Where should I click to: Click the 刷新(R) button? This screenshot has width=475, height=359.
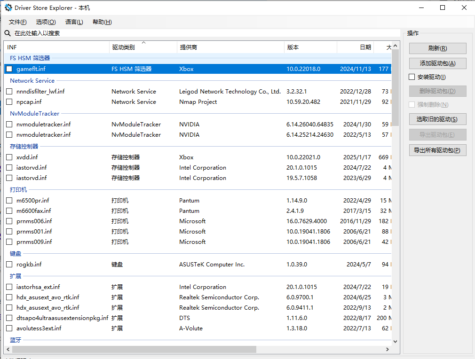[437, 48]
